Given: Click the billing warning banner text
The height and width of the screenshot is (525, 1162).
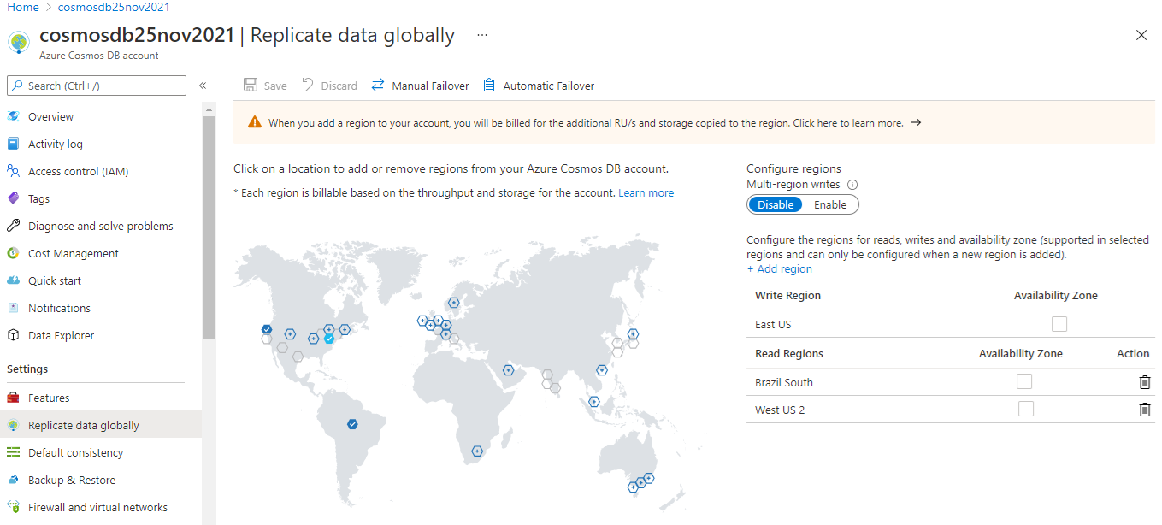Looking at the screenshot, I should [x=586, y=122].
